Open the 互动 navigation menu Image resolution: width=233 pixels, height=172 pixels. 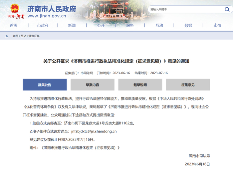[x=159, y=25]
